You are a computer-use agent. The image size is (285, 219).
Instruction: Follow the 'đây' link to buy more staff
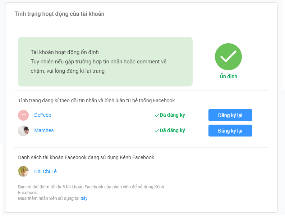84,198
